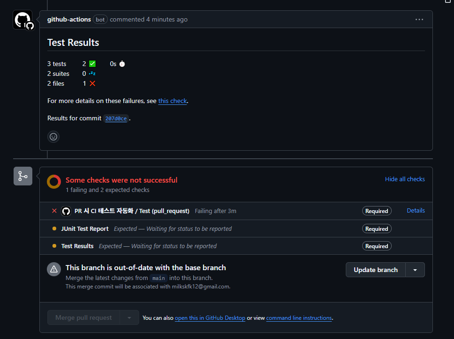
Task: Open commit 207d0ce
Action: pos(116,118)
